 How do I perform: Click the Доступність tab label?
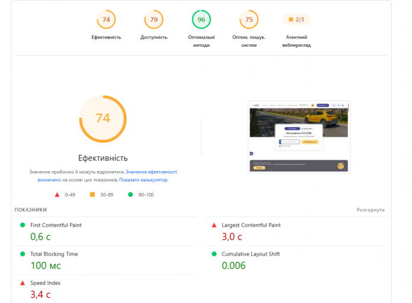154,37
